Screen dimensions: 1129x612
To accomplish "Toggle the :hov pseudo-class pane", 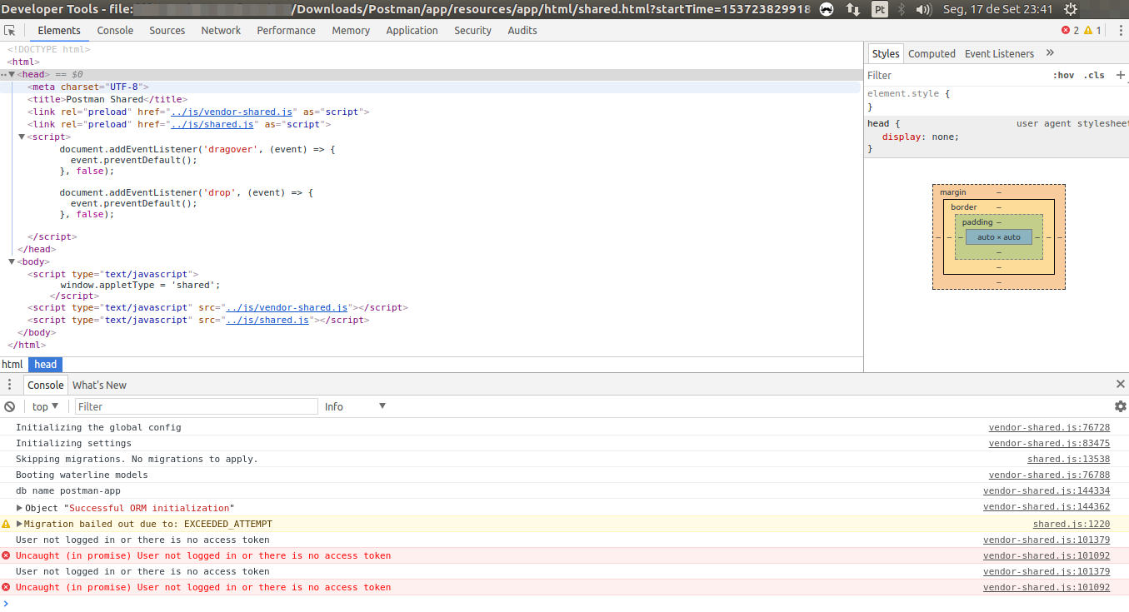I will 1064,75.
